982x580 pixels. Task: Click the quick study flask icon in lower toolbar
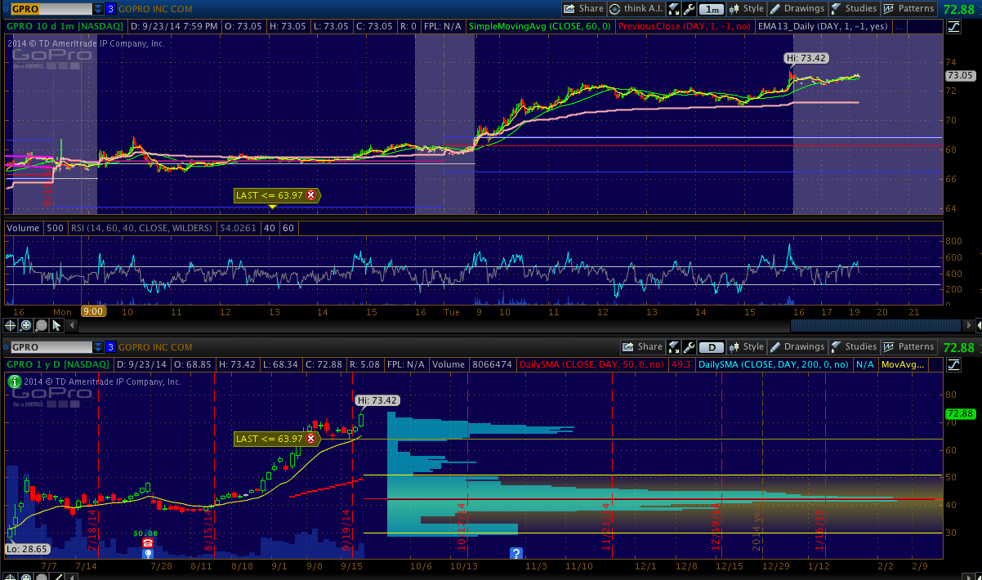click(x=675, y=347)
